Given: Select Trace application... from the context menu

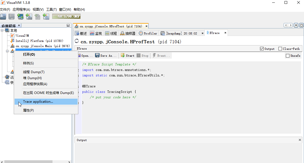Looking at the screenshot, I should (38, 101).
